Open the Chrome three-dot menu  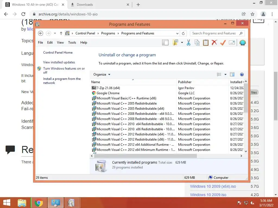click(272, 14)
